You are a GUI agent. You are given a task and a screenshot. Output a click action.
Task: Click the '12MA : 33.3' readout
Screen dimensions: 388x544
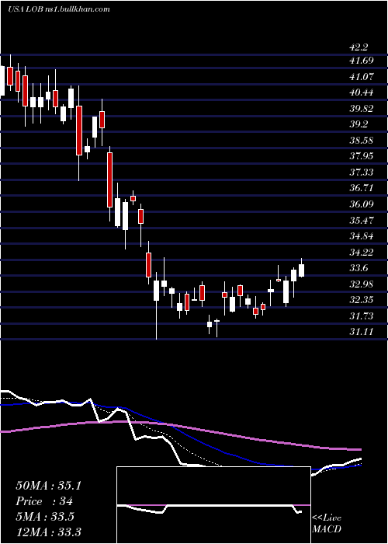[48, 532]
